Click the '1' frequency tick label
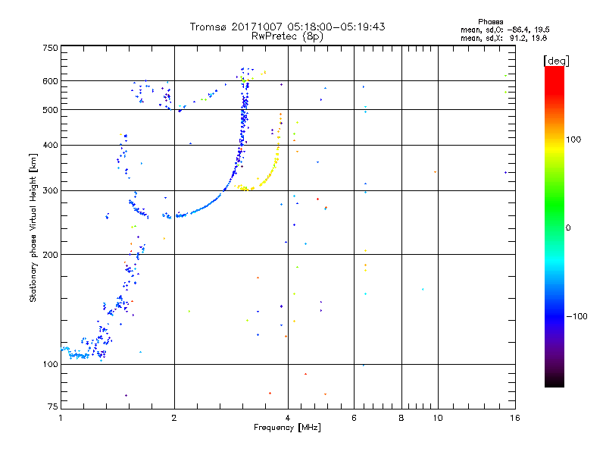This screenshot has height=455, width=606. click(61, 418)
